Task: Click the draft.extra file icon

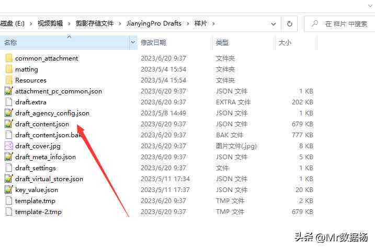Action: tap(9, 102)
